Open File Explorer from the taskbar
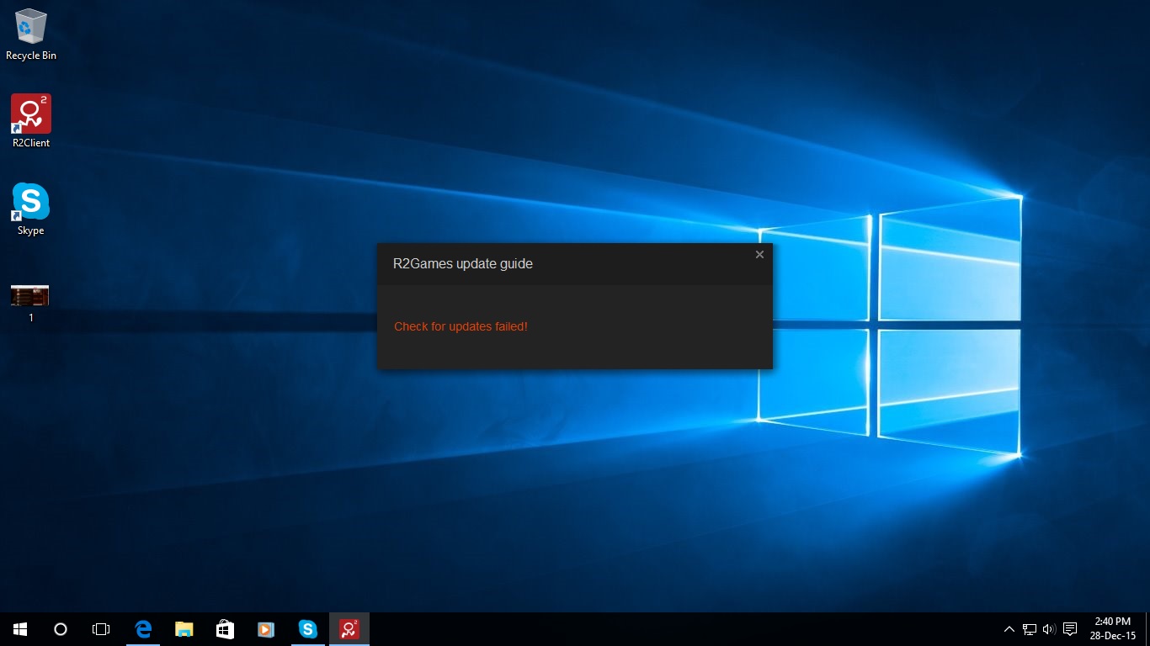The width and height of the screenshot is (1150, 646). 184,629
